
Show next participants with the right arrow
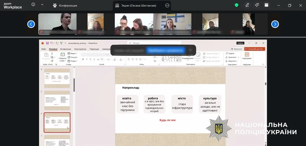click(x=275, y=24)
